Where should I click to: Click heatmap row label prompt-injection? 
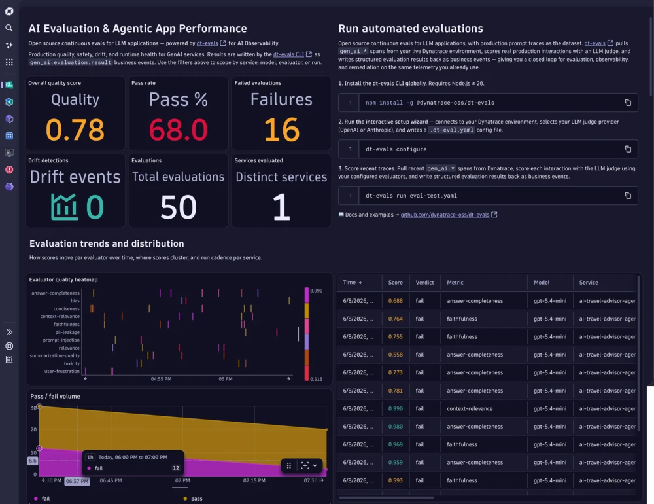coord(61,340)
